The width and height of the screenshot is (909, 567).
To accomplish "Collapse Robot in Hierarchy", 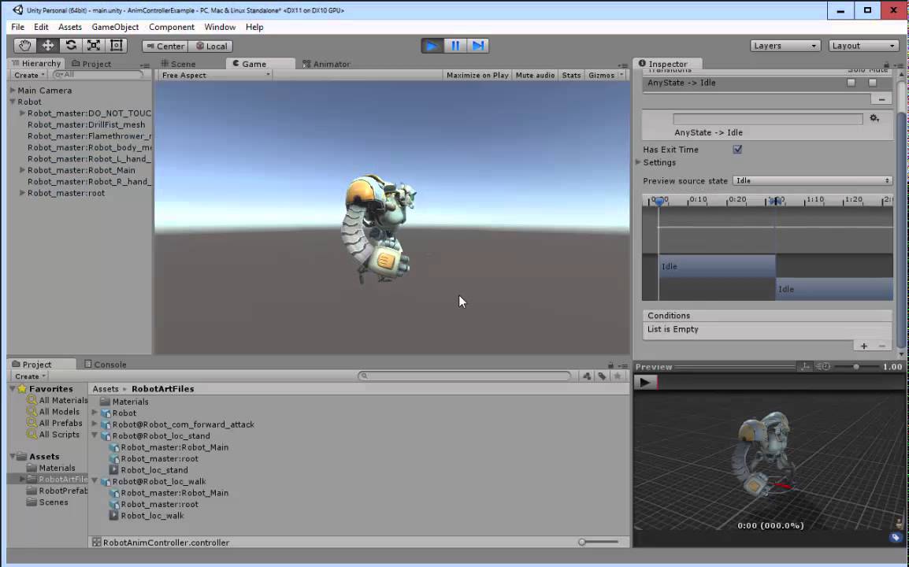I will 13,102.
